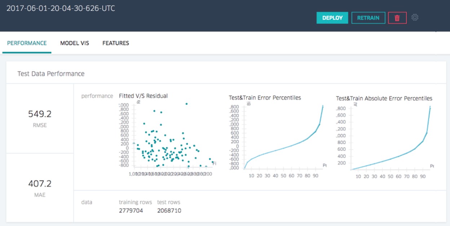The image size is (450, 226).
Task: Select the 407.2 MAE metric value
Action: pos(40,184)
